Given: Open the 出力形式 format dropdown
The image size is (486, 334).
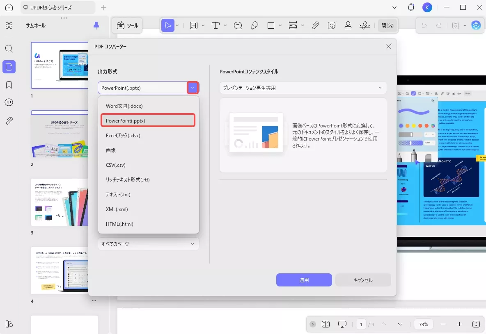Looking at the screenshot, I should [x=193, y=87].
